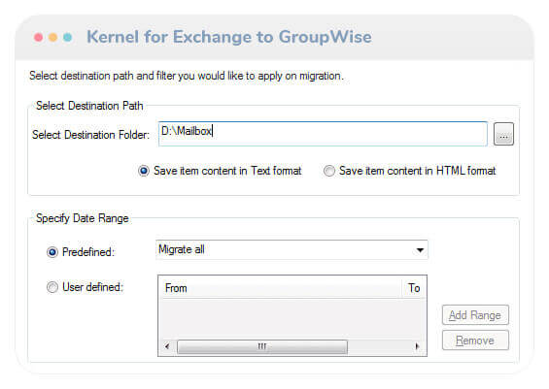
Task: Open the Migrate all dropdown
Action: click(292, 249)
